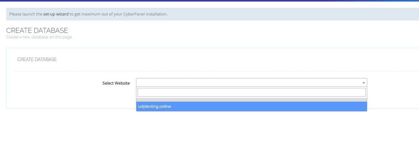Click 'Create a new database on this page' subtitle
The height and width of the screenshot is (149, 419).
[x=39, y=37]
